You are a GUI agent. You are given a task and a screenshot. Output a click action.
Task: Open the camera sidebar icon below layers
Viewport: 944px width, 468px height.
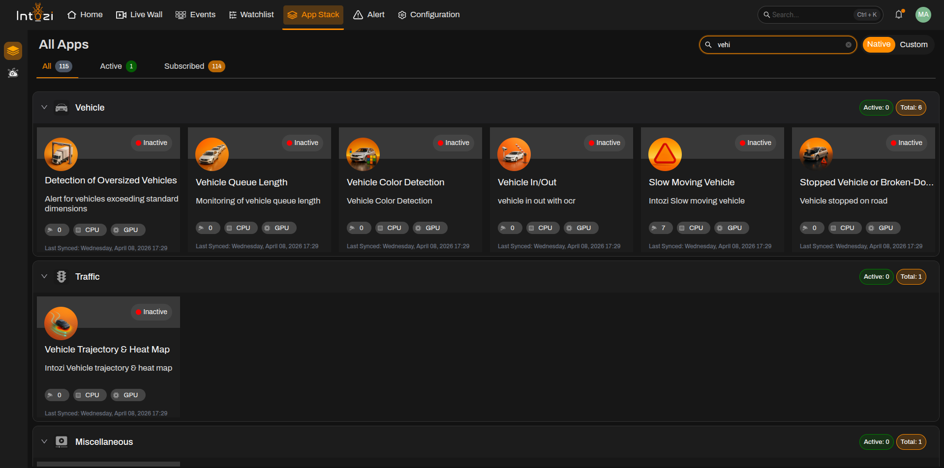13,73
